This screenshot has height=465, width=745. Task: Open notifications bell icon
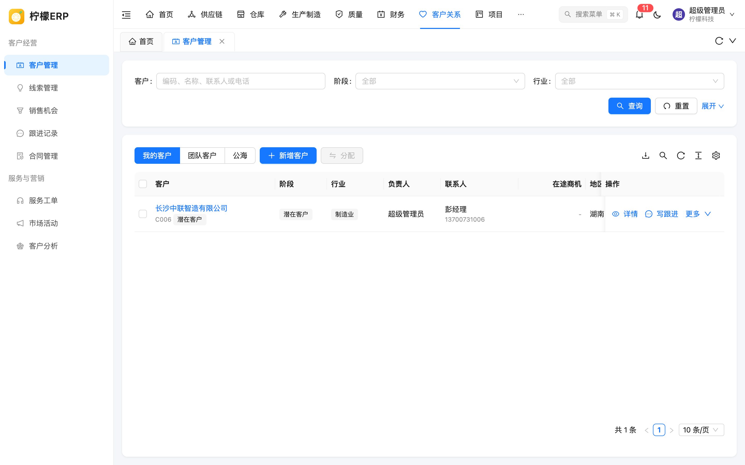point(639,14)
